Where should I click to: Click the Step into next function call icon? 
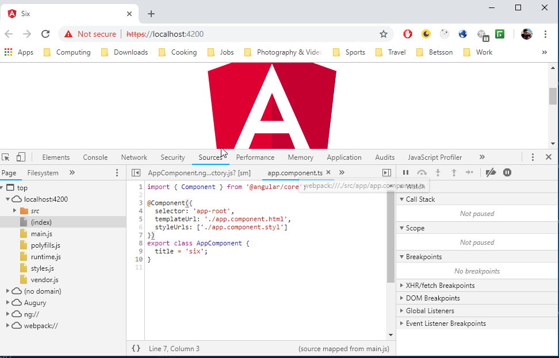(438, 172)
